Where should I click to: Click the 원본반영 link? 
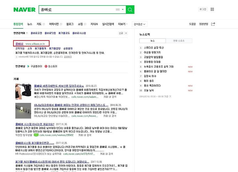click(x=204, y=24)
